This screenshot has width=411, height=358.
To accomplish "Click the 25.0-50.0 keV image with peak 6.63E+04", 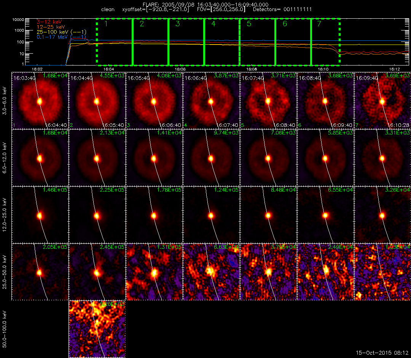I will coord(211,272).
